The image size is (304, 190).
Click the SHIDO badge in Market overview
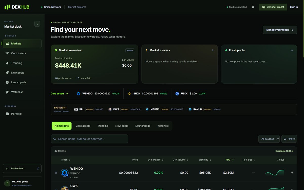(130, 50)
